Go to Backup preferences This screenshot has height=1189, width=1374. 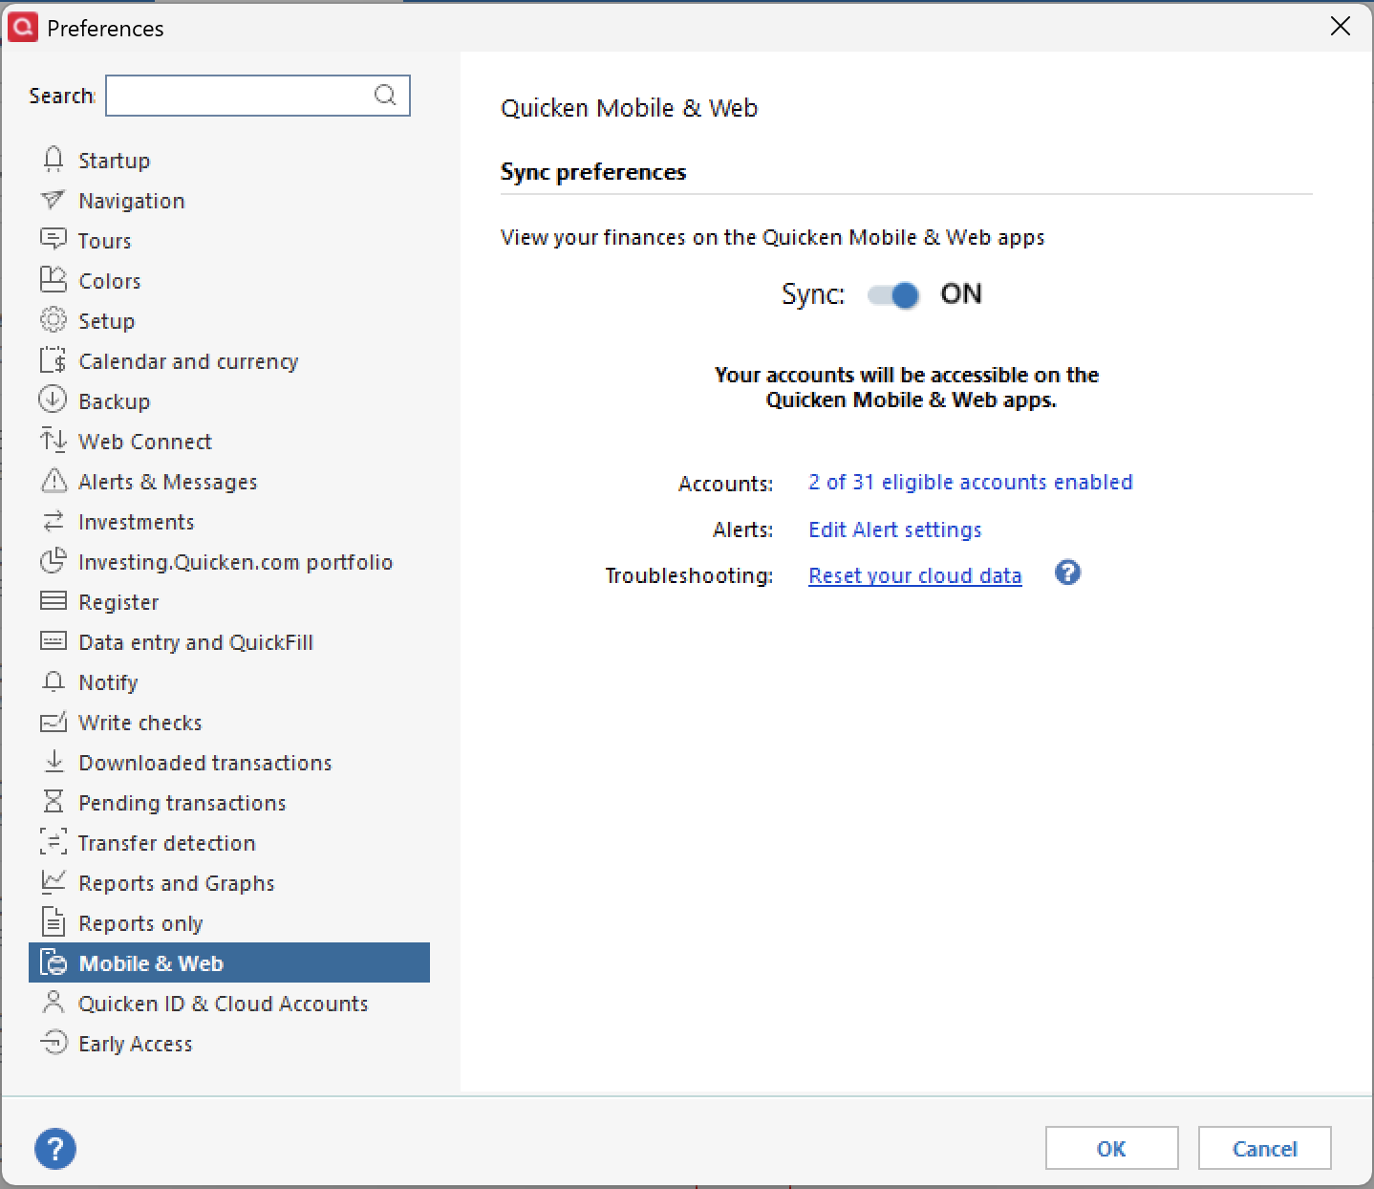(x=115, y=401)
